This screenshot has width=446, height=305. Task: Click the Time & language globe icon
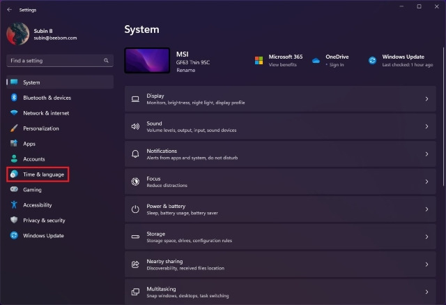14,174
